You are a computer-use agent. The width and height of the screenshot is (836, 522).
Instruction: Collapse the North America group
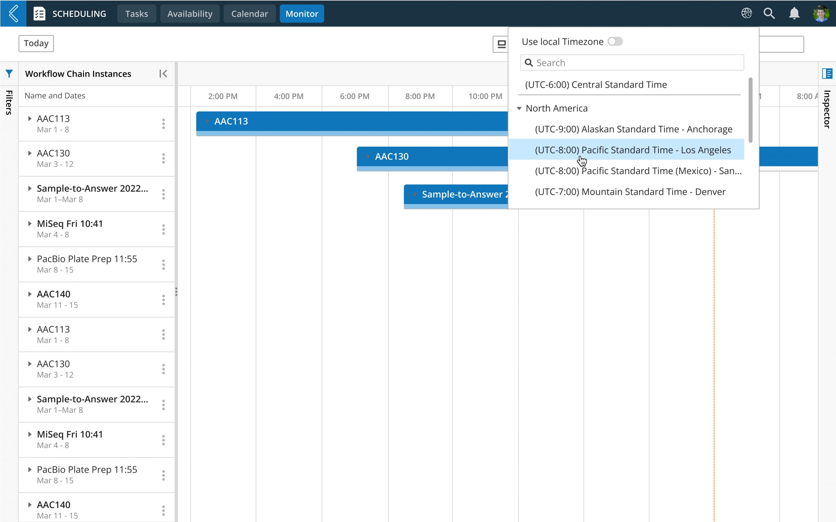coord(519,108)
